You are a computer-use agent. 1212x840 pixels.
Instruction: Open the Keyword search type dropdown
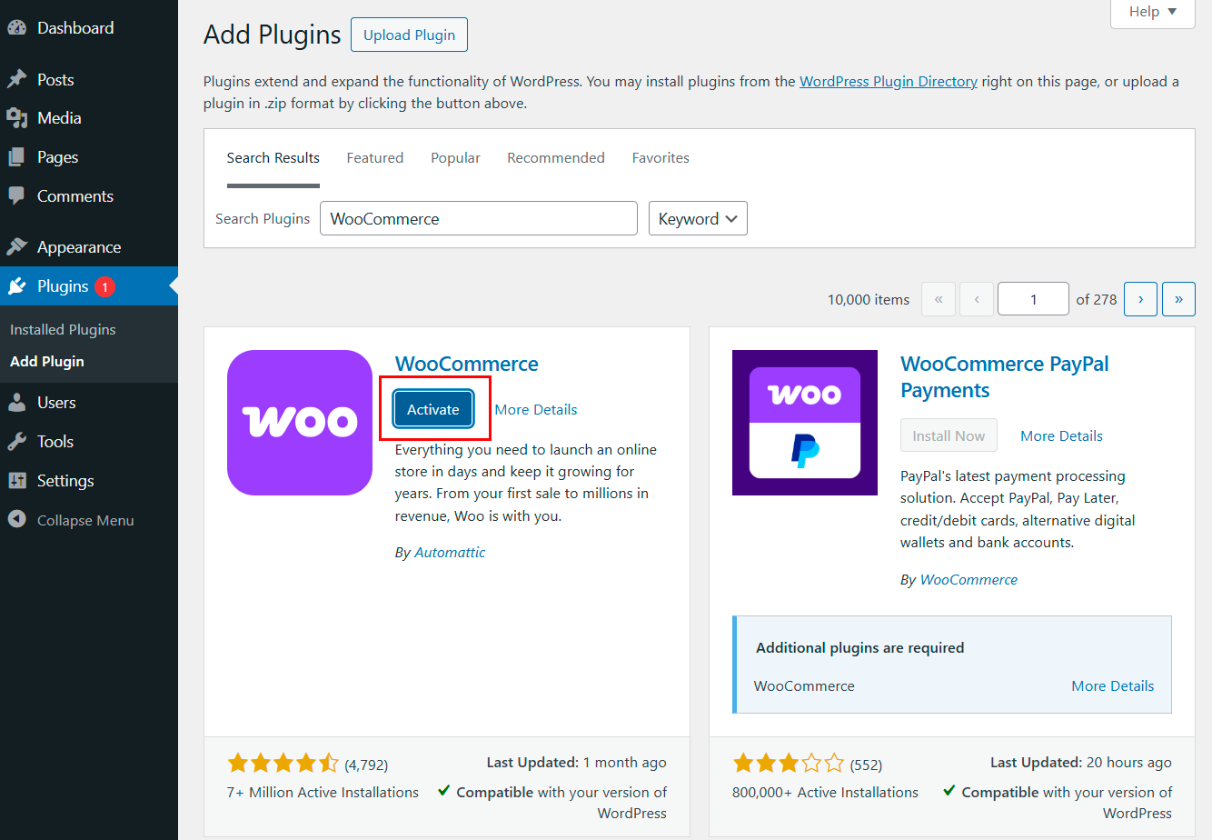click(698, 219)
